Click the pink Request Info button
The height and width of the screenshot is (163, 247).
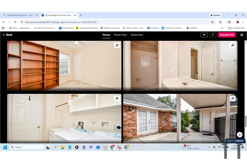[x=227, y=35]
